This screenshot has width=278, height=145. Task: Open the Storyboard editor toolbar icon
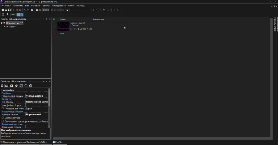point(44,10)
